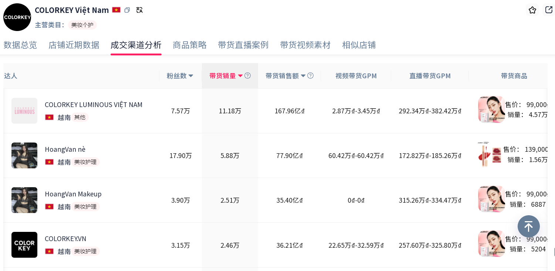555x271 pixels.
Task: Click COLORKEY.VN black avatar thumbnail
Action: 24,245
